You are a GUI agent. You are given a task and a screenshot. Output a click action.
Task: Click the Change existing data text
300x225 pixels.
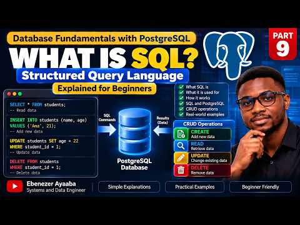click(209, 161)
